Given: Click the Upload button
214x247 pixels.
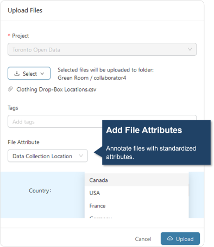Looking at the screenshot, I should tap(180, 238).
